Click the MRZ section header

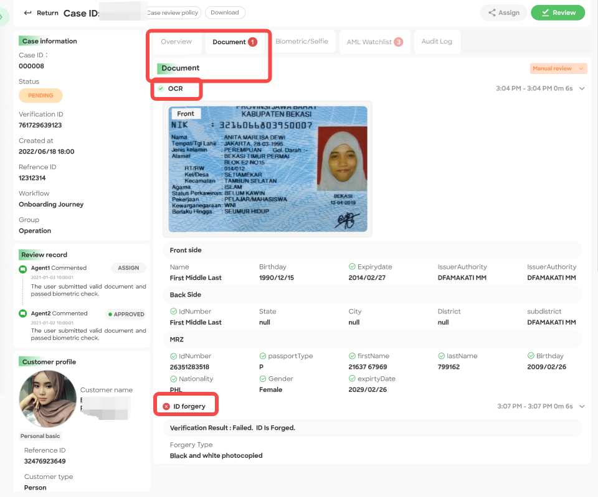coord(373,340)
